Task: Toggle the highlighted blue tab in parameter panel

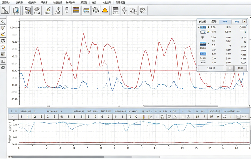Action: click(x=225, y=22)
